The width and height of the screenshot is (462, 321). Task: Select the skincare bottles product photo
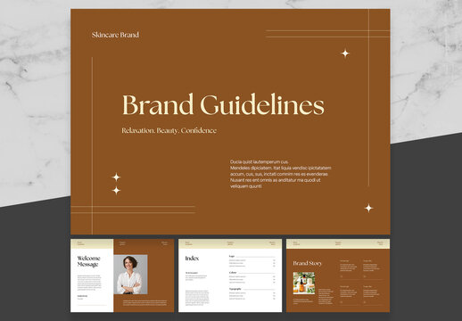point(304,283)
